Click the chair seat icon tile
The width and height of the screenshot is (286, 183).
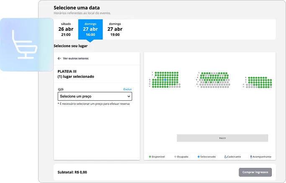coord(26,45)
